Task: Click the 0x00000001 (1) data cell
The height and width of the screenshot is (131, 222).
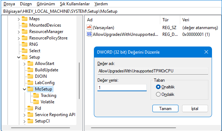Action: click(x=196, y=34)
